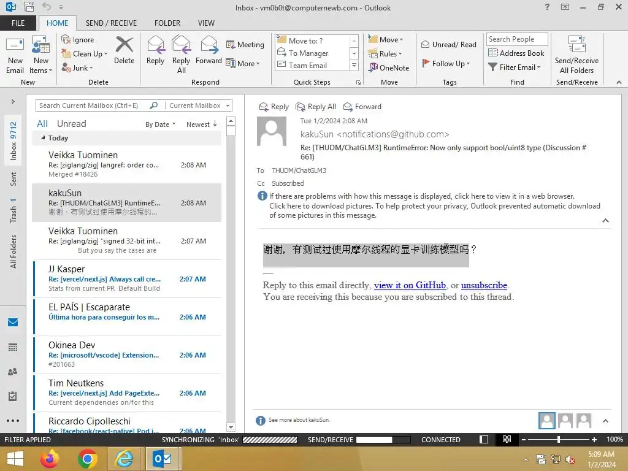
Task: Choose the Move to: ? quick step
Action: coord(308,41)
